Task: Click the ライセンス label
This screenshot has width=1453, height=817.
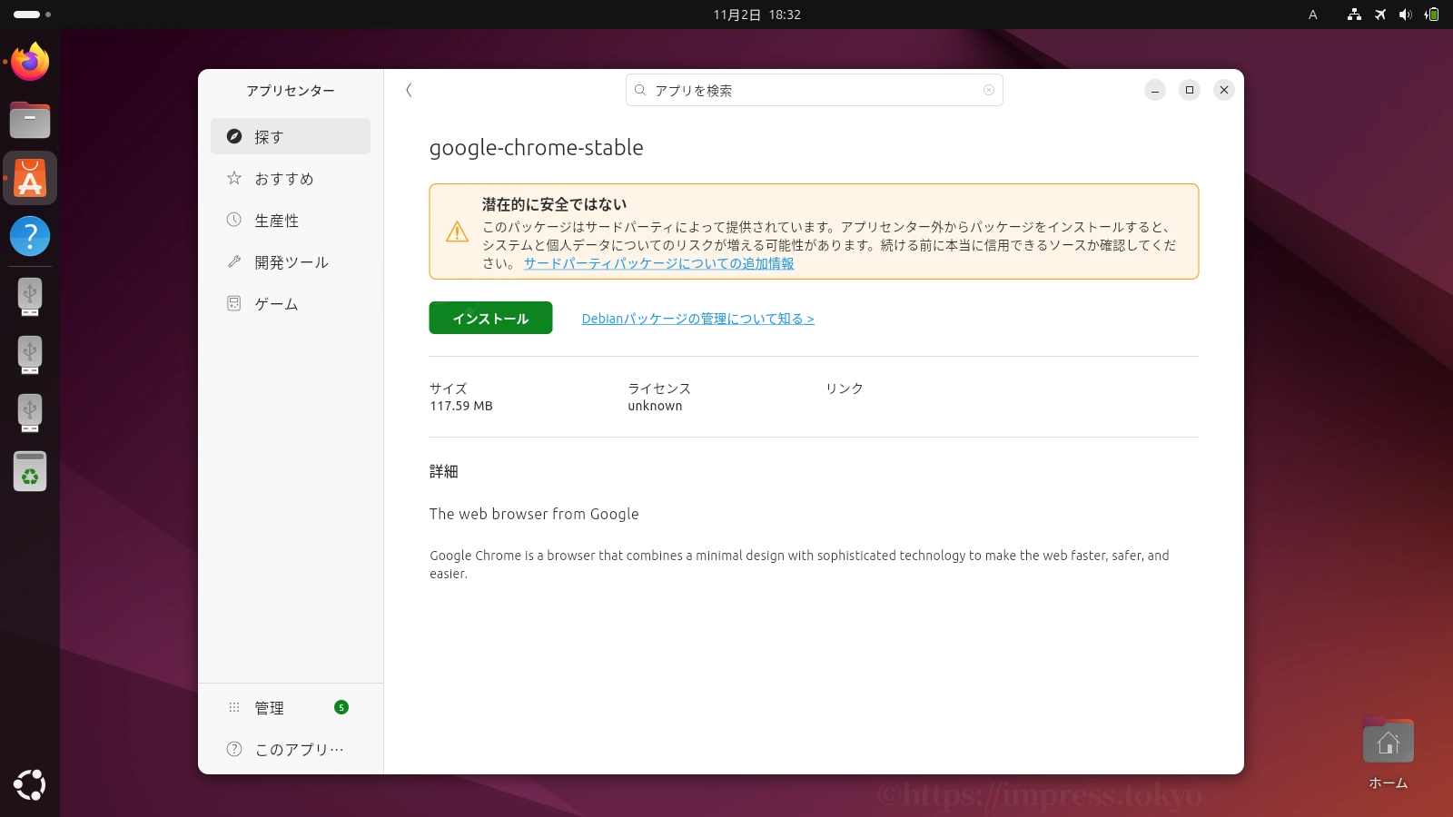Action: [659, 389]
